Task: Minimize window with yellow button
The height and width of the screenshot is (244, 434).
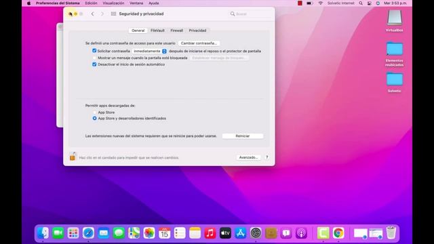Action: pyautogui.click(x=75, y=14)
